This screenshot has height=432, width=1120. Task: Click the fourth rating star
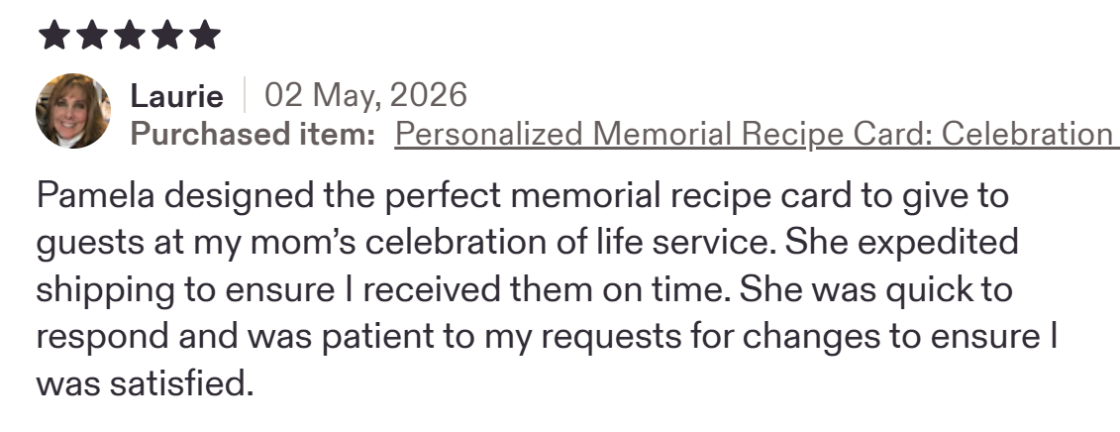pos(167,35)
